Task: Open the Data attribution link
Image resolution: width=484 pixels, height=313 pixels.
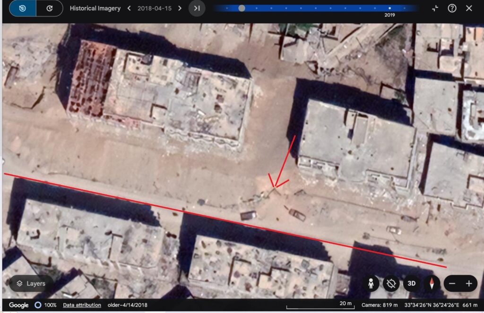Action: coord(82,305)
